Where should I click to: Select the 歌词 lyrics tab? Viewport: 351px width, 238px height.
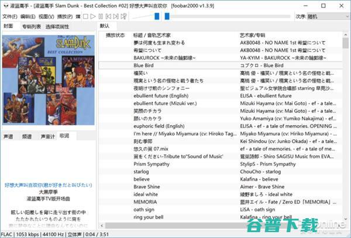(x=64, y=136)
